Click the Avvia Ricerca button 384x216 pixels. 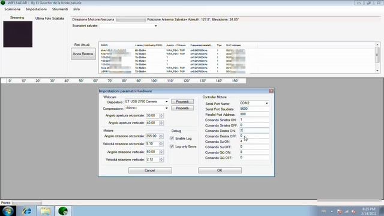83,54
